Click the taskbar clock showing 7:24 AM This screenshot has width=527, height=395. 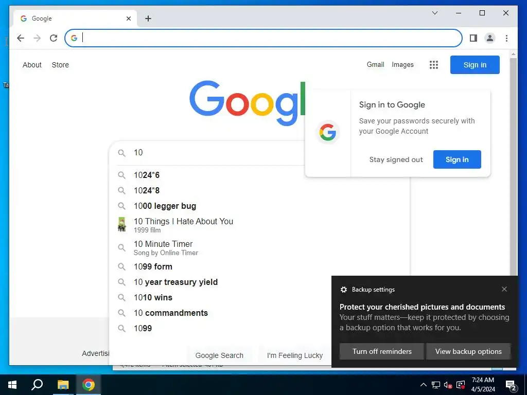click(x=483, y=385)
